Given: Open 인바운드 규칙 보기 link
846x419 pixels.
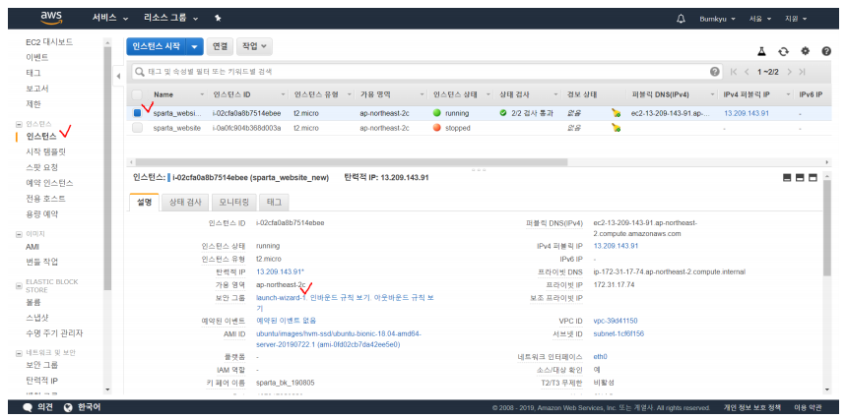Looking at the screenshot, I should (340, 297).
